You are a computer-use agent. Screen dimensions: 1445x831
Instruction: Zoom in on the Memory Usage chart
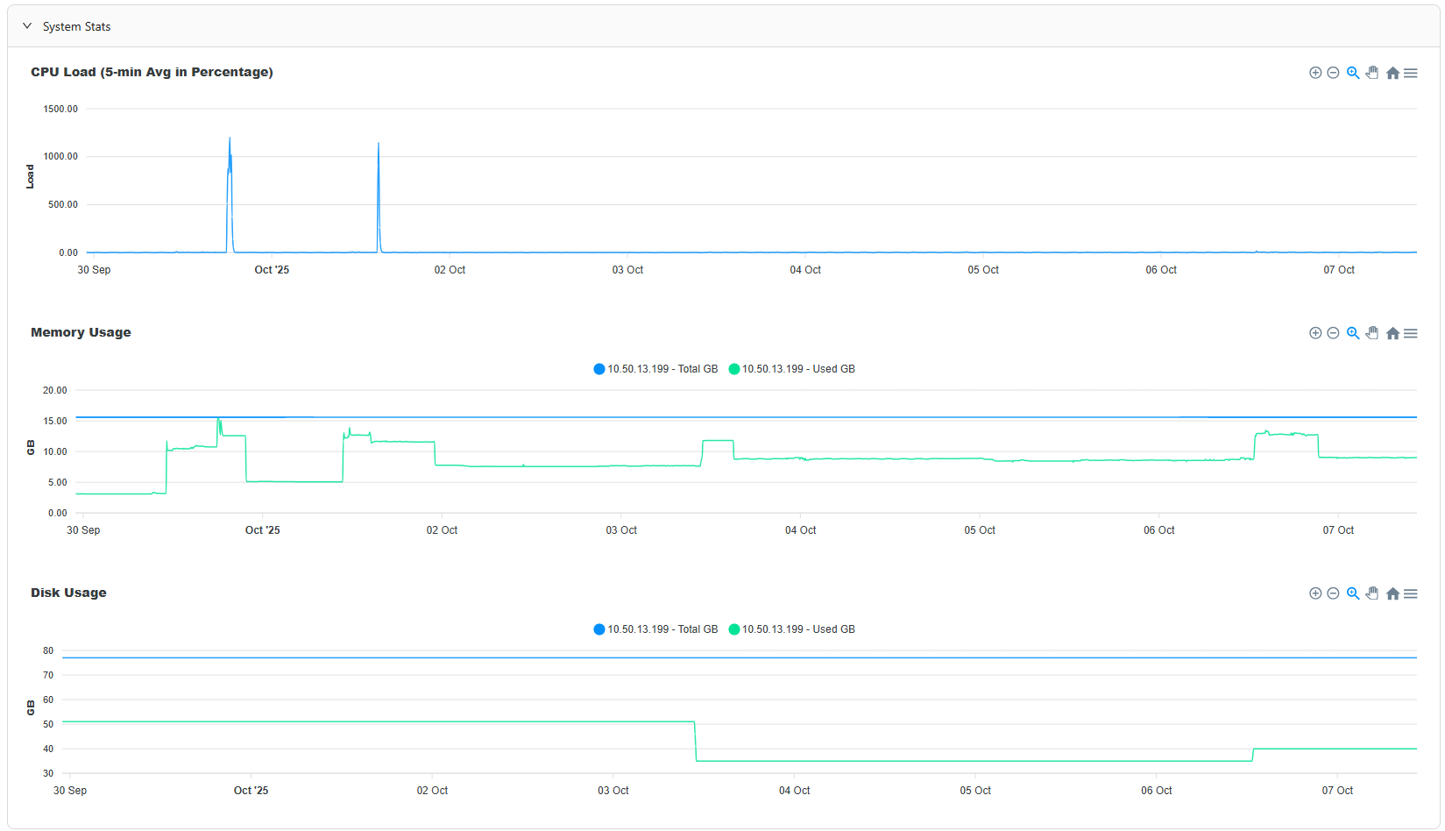(x=1315, y=333)
